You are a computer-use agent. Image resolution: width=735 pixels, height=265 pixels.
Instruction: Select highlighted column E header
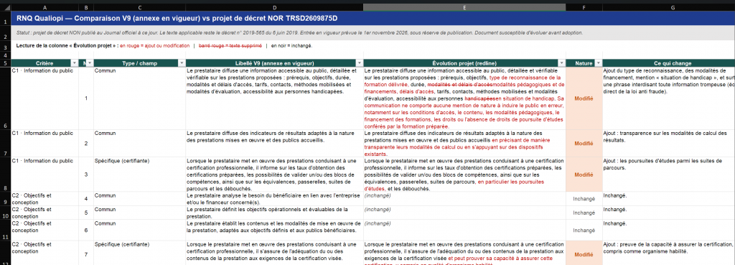click(464, 7)
